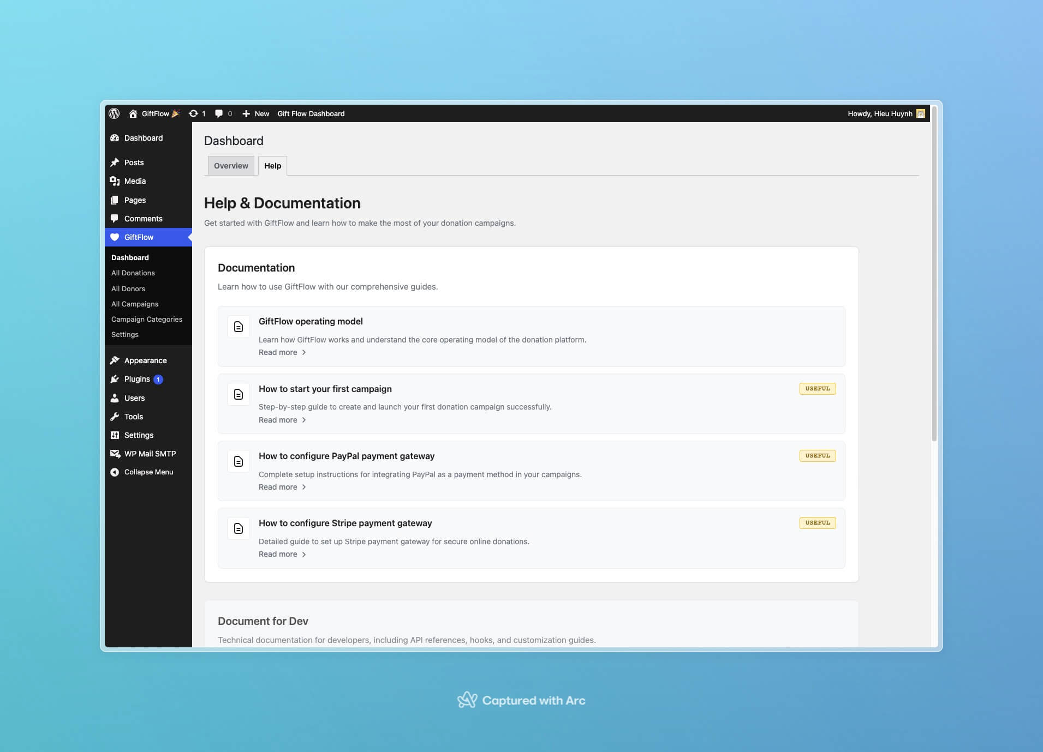
Task: Click the Plugins plug icon
Action: click(115, 379)
